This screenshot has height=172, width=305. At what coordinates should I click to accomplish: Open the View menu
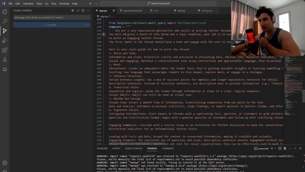click(39, 3)
